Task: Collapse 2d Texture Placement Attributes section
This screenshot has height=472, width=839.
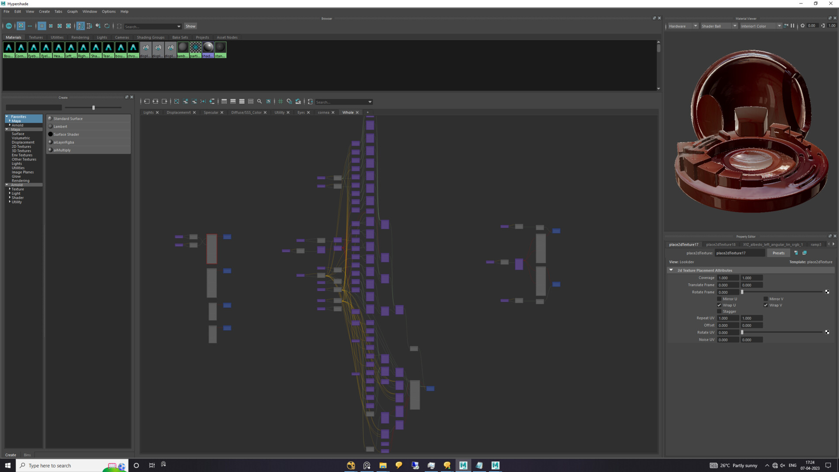Action: [x=671, y=270]
